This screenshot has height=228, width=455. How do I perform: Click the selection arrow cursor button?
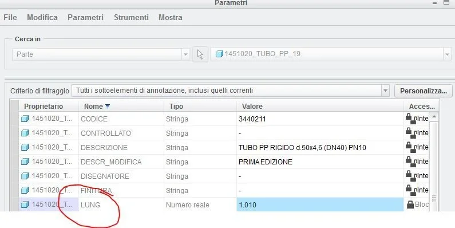tap(200, 54)
